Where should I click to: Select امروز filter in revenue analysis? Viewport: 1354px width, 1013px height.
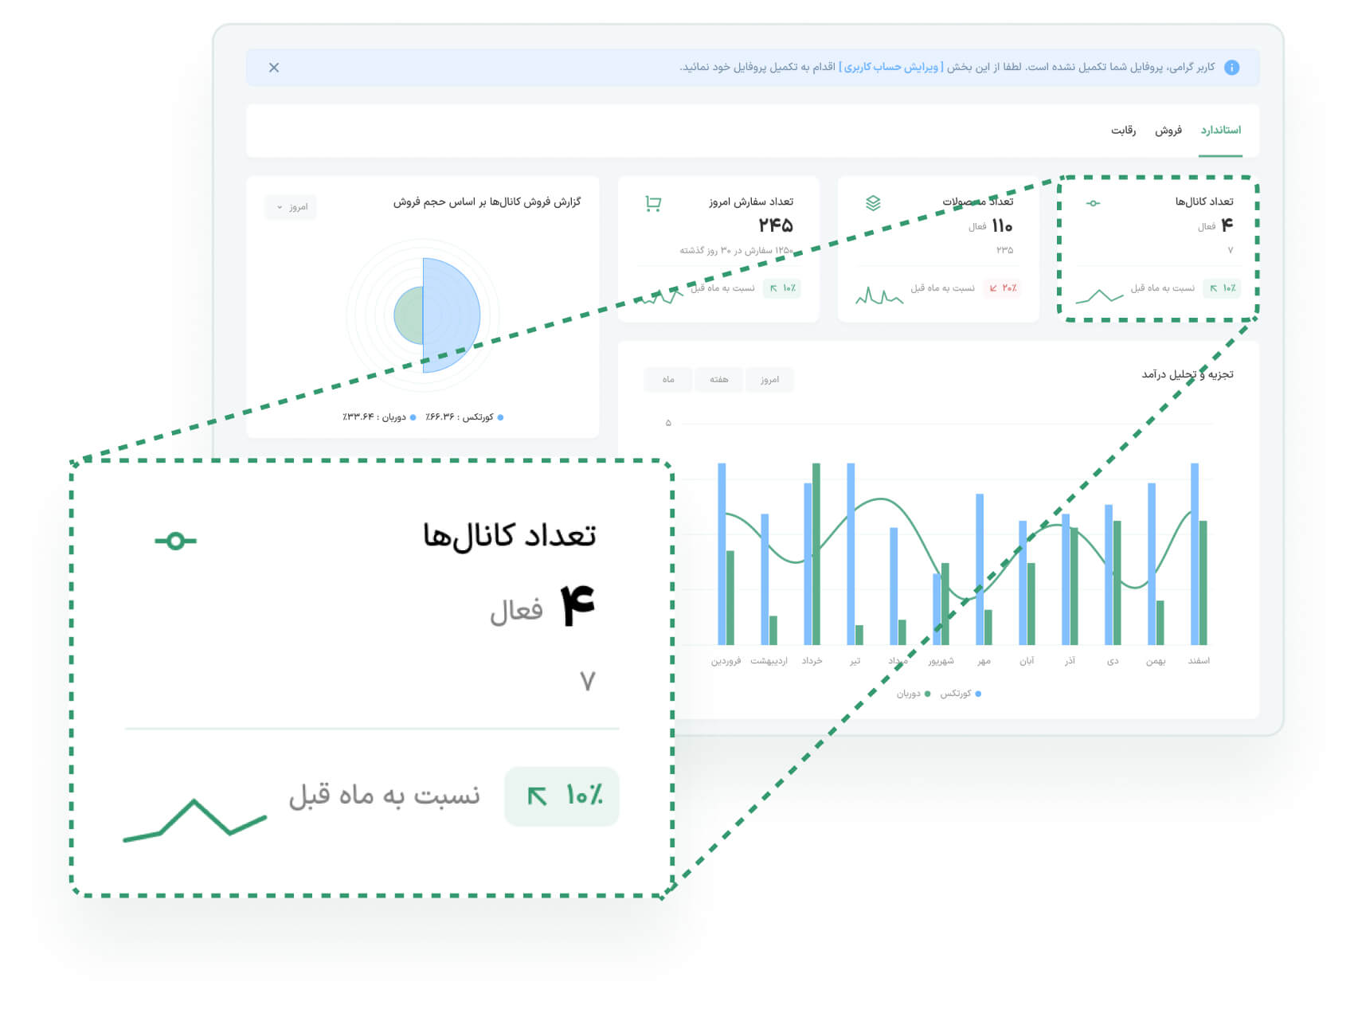click(x=769, y=380)
